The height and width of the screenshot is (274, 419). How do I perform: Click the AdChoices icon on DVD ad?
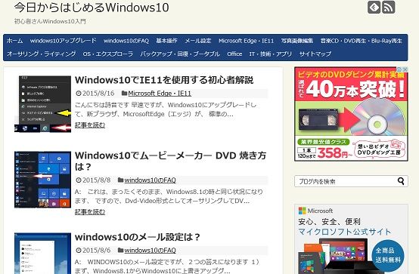pyautogui.click(x=399, y=69)
